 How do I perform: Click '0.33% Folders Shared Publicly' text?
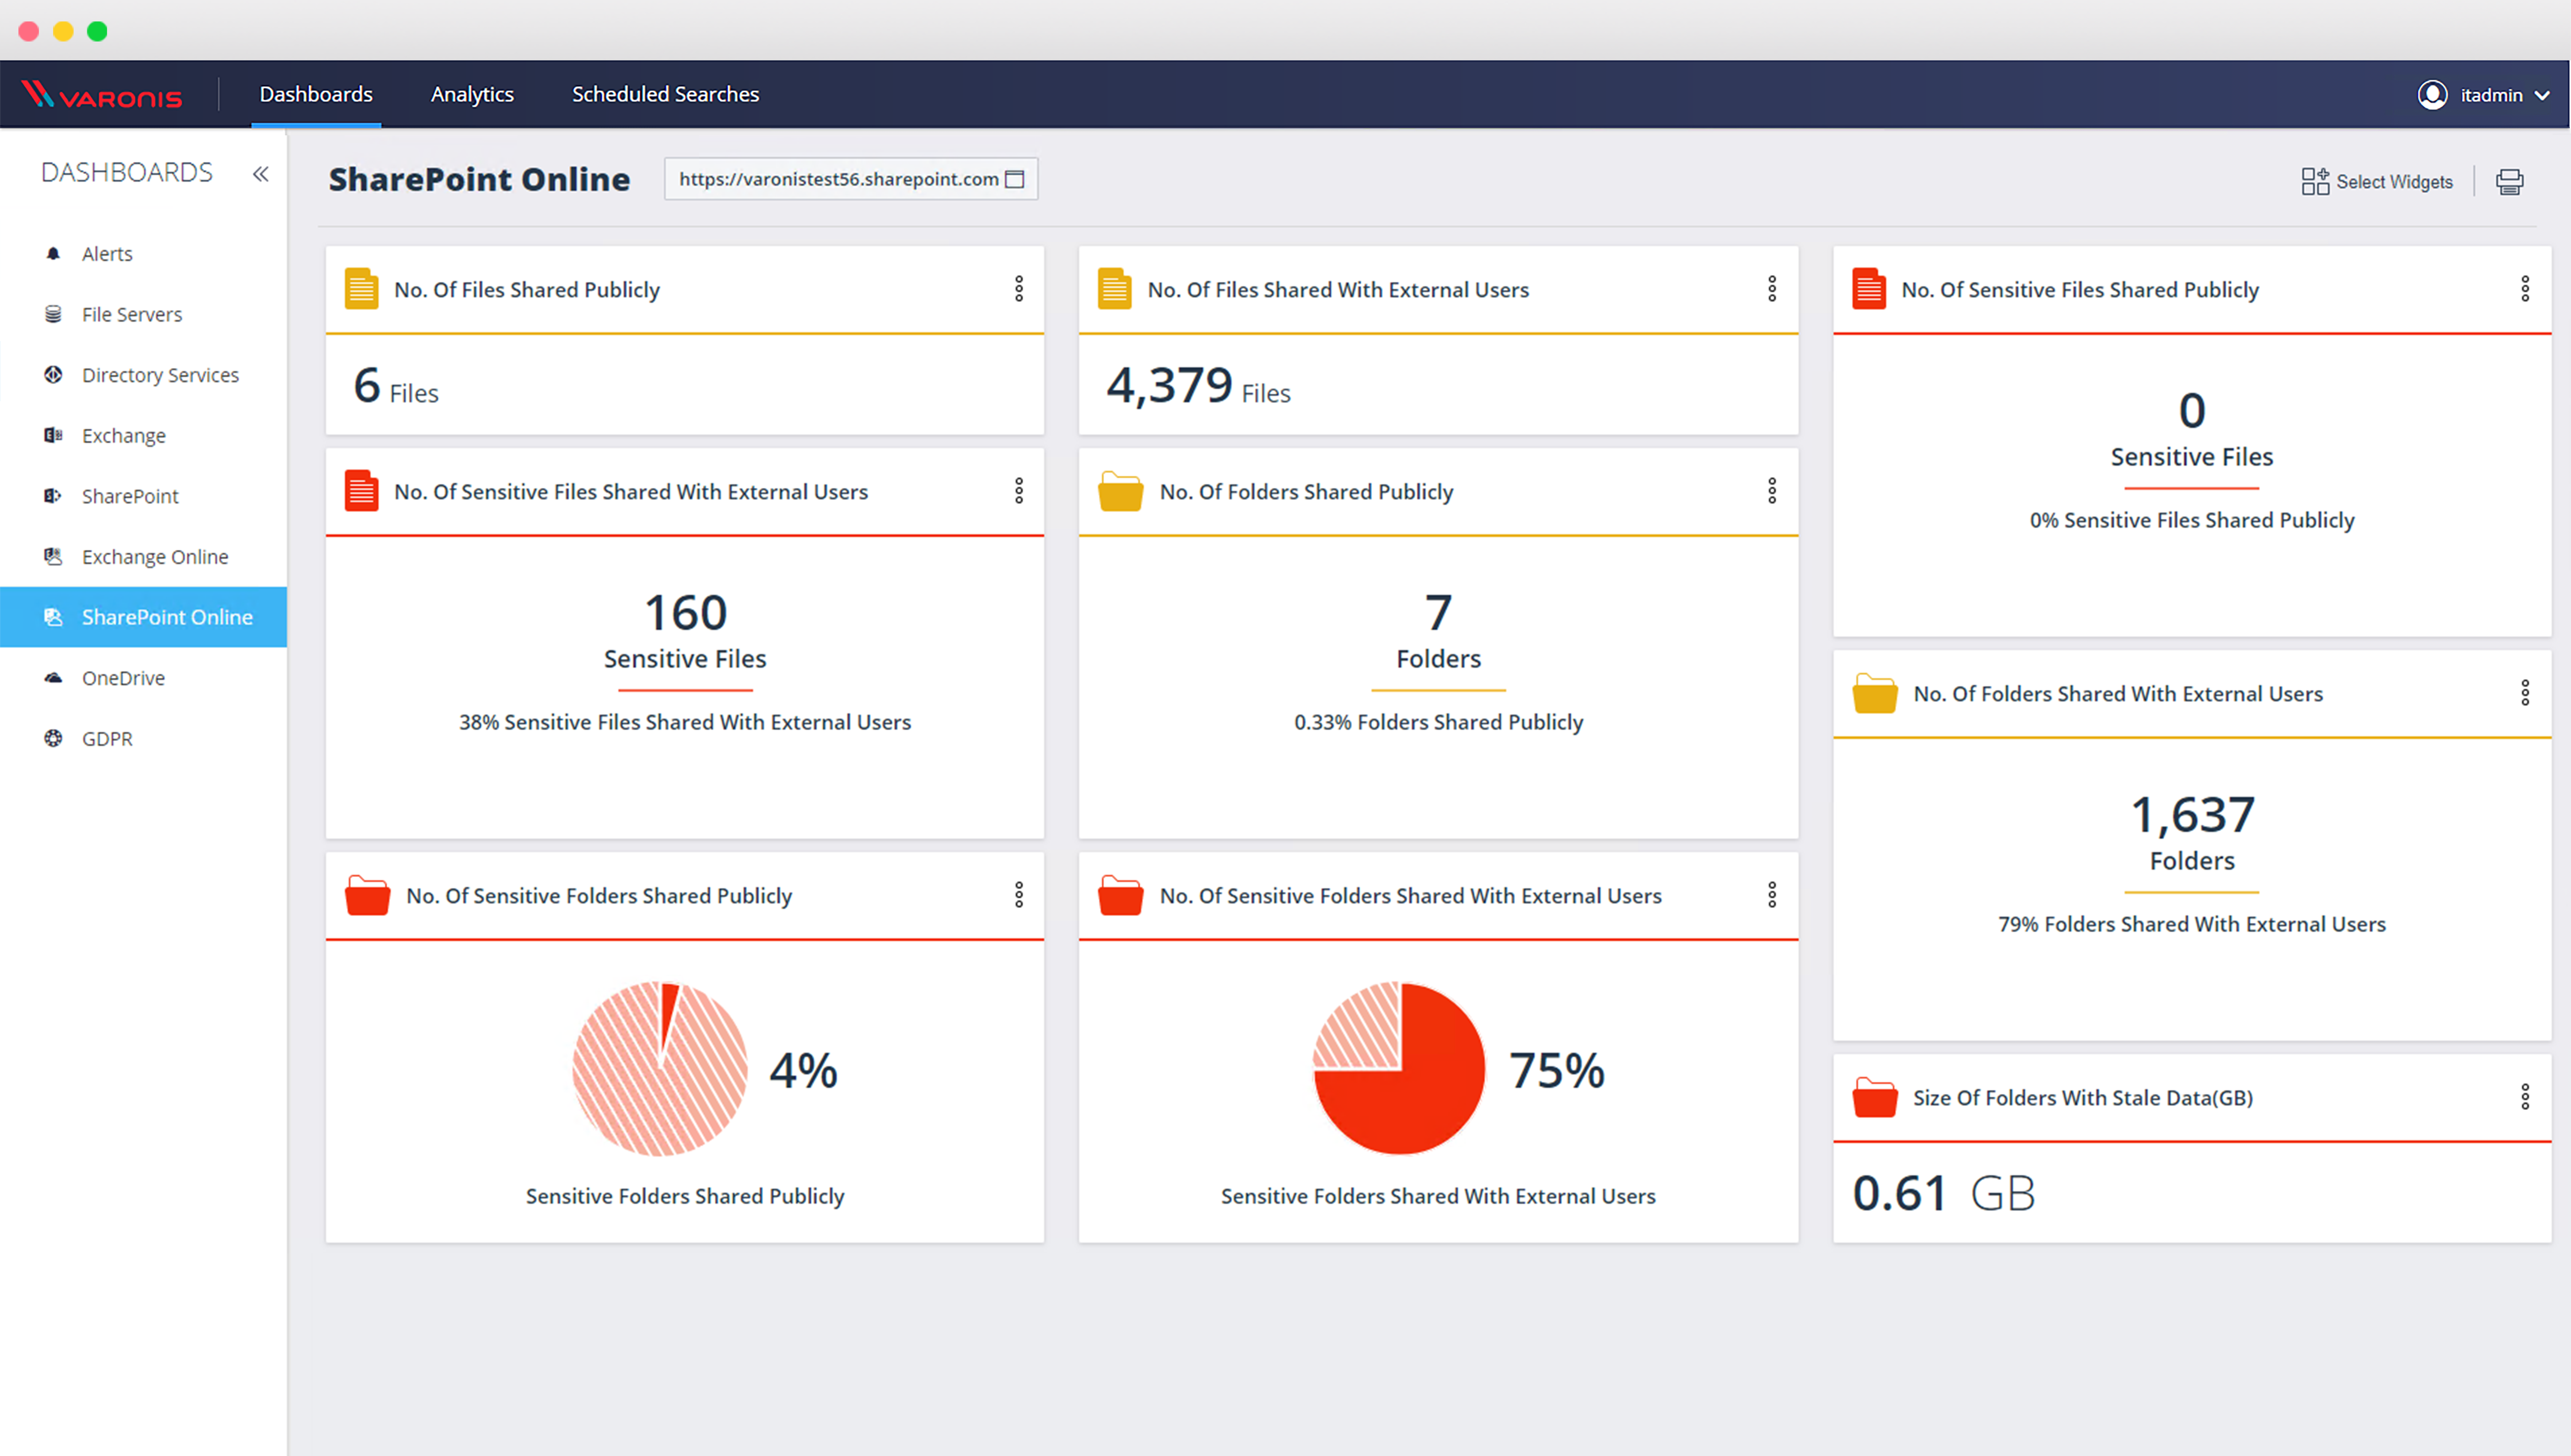(1438, 722)
